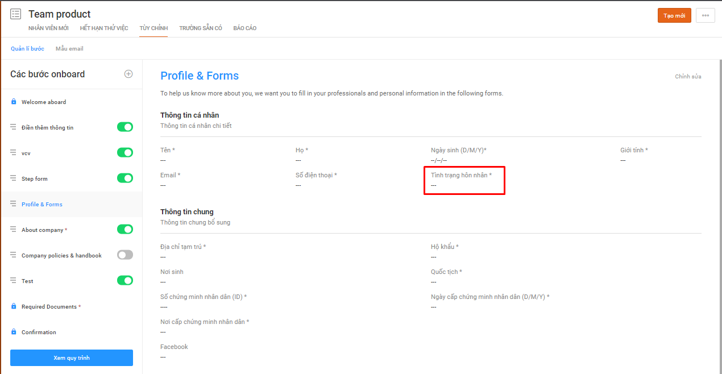Add a new onboard step with plus icon
This screenshot has width=722, height=374.
click(128, 74)
